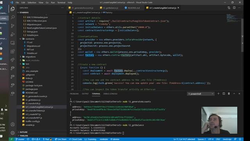Collapse the ETHERSV5 root folder
Image resolution: width=250 pixels, height=141 pixels.
pyautogui.click(x=24, y=13)
